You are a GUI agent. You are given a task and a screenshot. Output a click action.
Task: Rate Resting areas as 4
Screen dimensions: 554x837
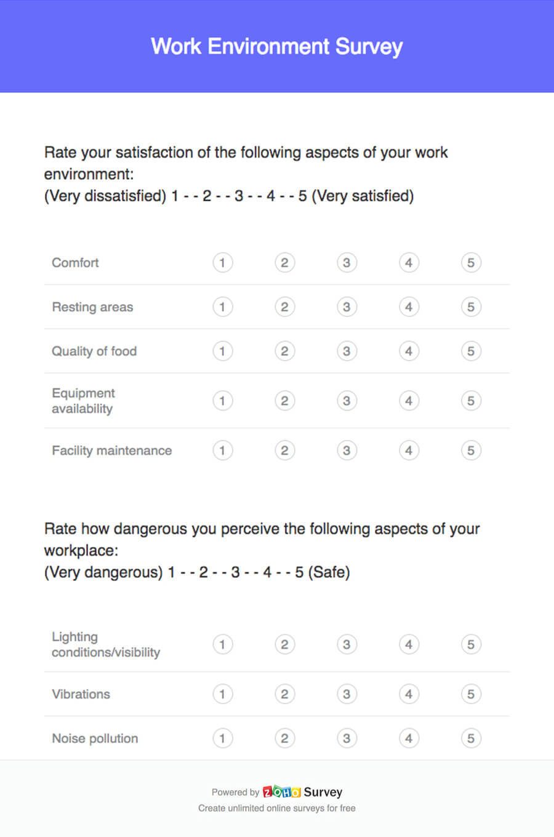pos(409,307)
